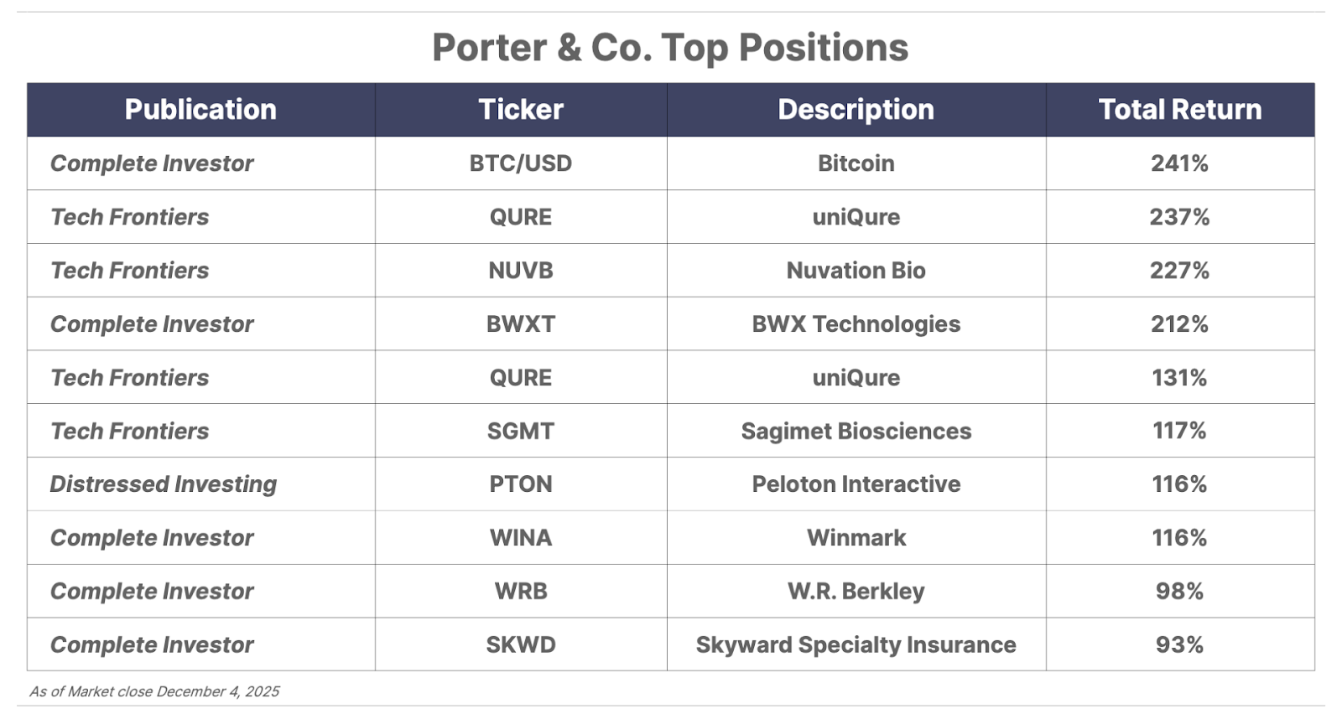Click the "Total Return" column header
Screen dimensions: 1342x719
[x=1179, y=110]
